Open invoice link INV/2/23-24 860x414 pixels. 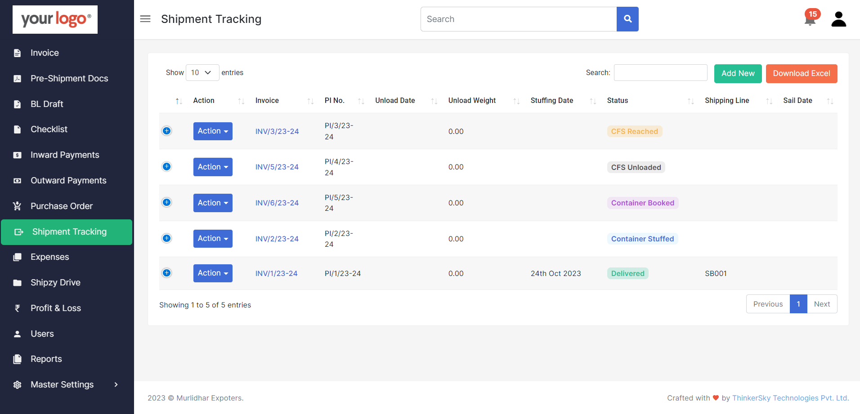[x=277, y=239]
